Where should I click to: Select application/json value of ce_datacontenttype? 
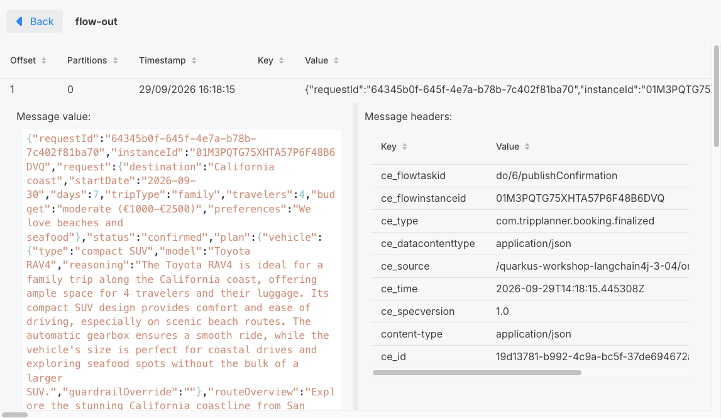coord(534,243)
